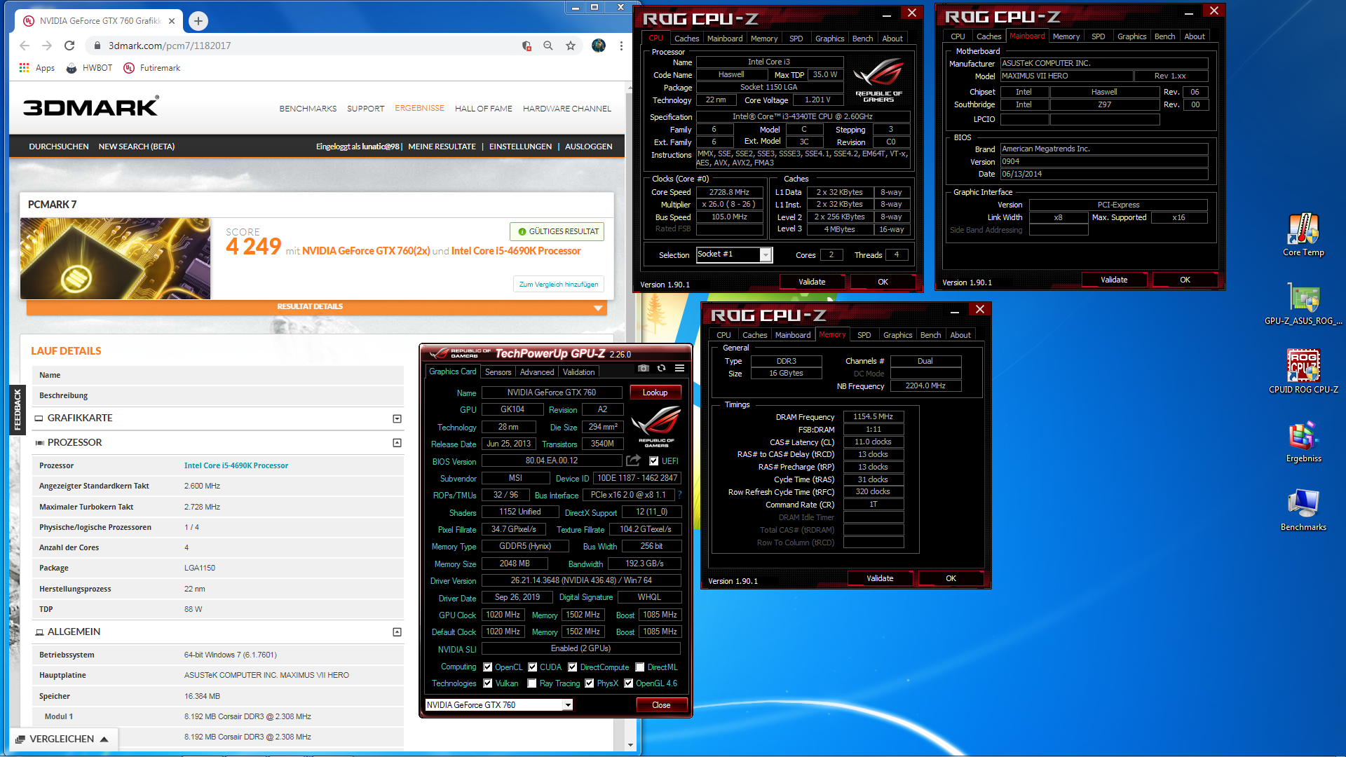Toggle the Ray Tracing checkbox
This screenshot has width=1346, height=757.
click(x=532, y=683)
